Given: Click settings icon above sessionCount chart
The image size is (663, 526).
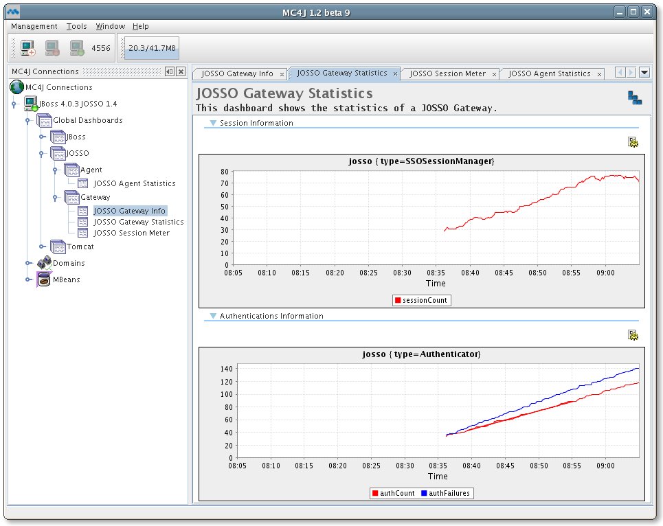Looking at the screenshot, I should pyautogui.click(x=633, y=142).
